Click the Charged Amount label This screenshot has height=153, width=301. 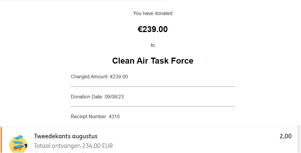click(90, 76)
